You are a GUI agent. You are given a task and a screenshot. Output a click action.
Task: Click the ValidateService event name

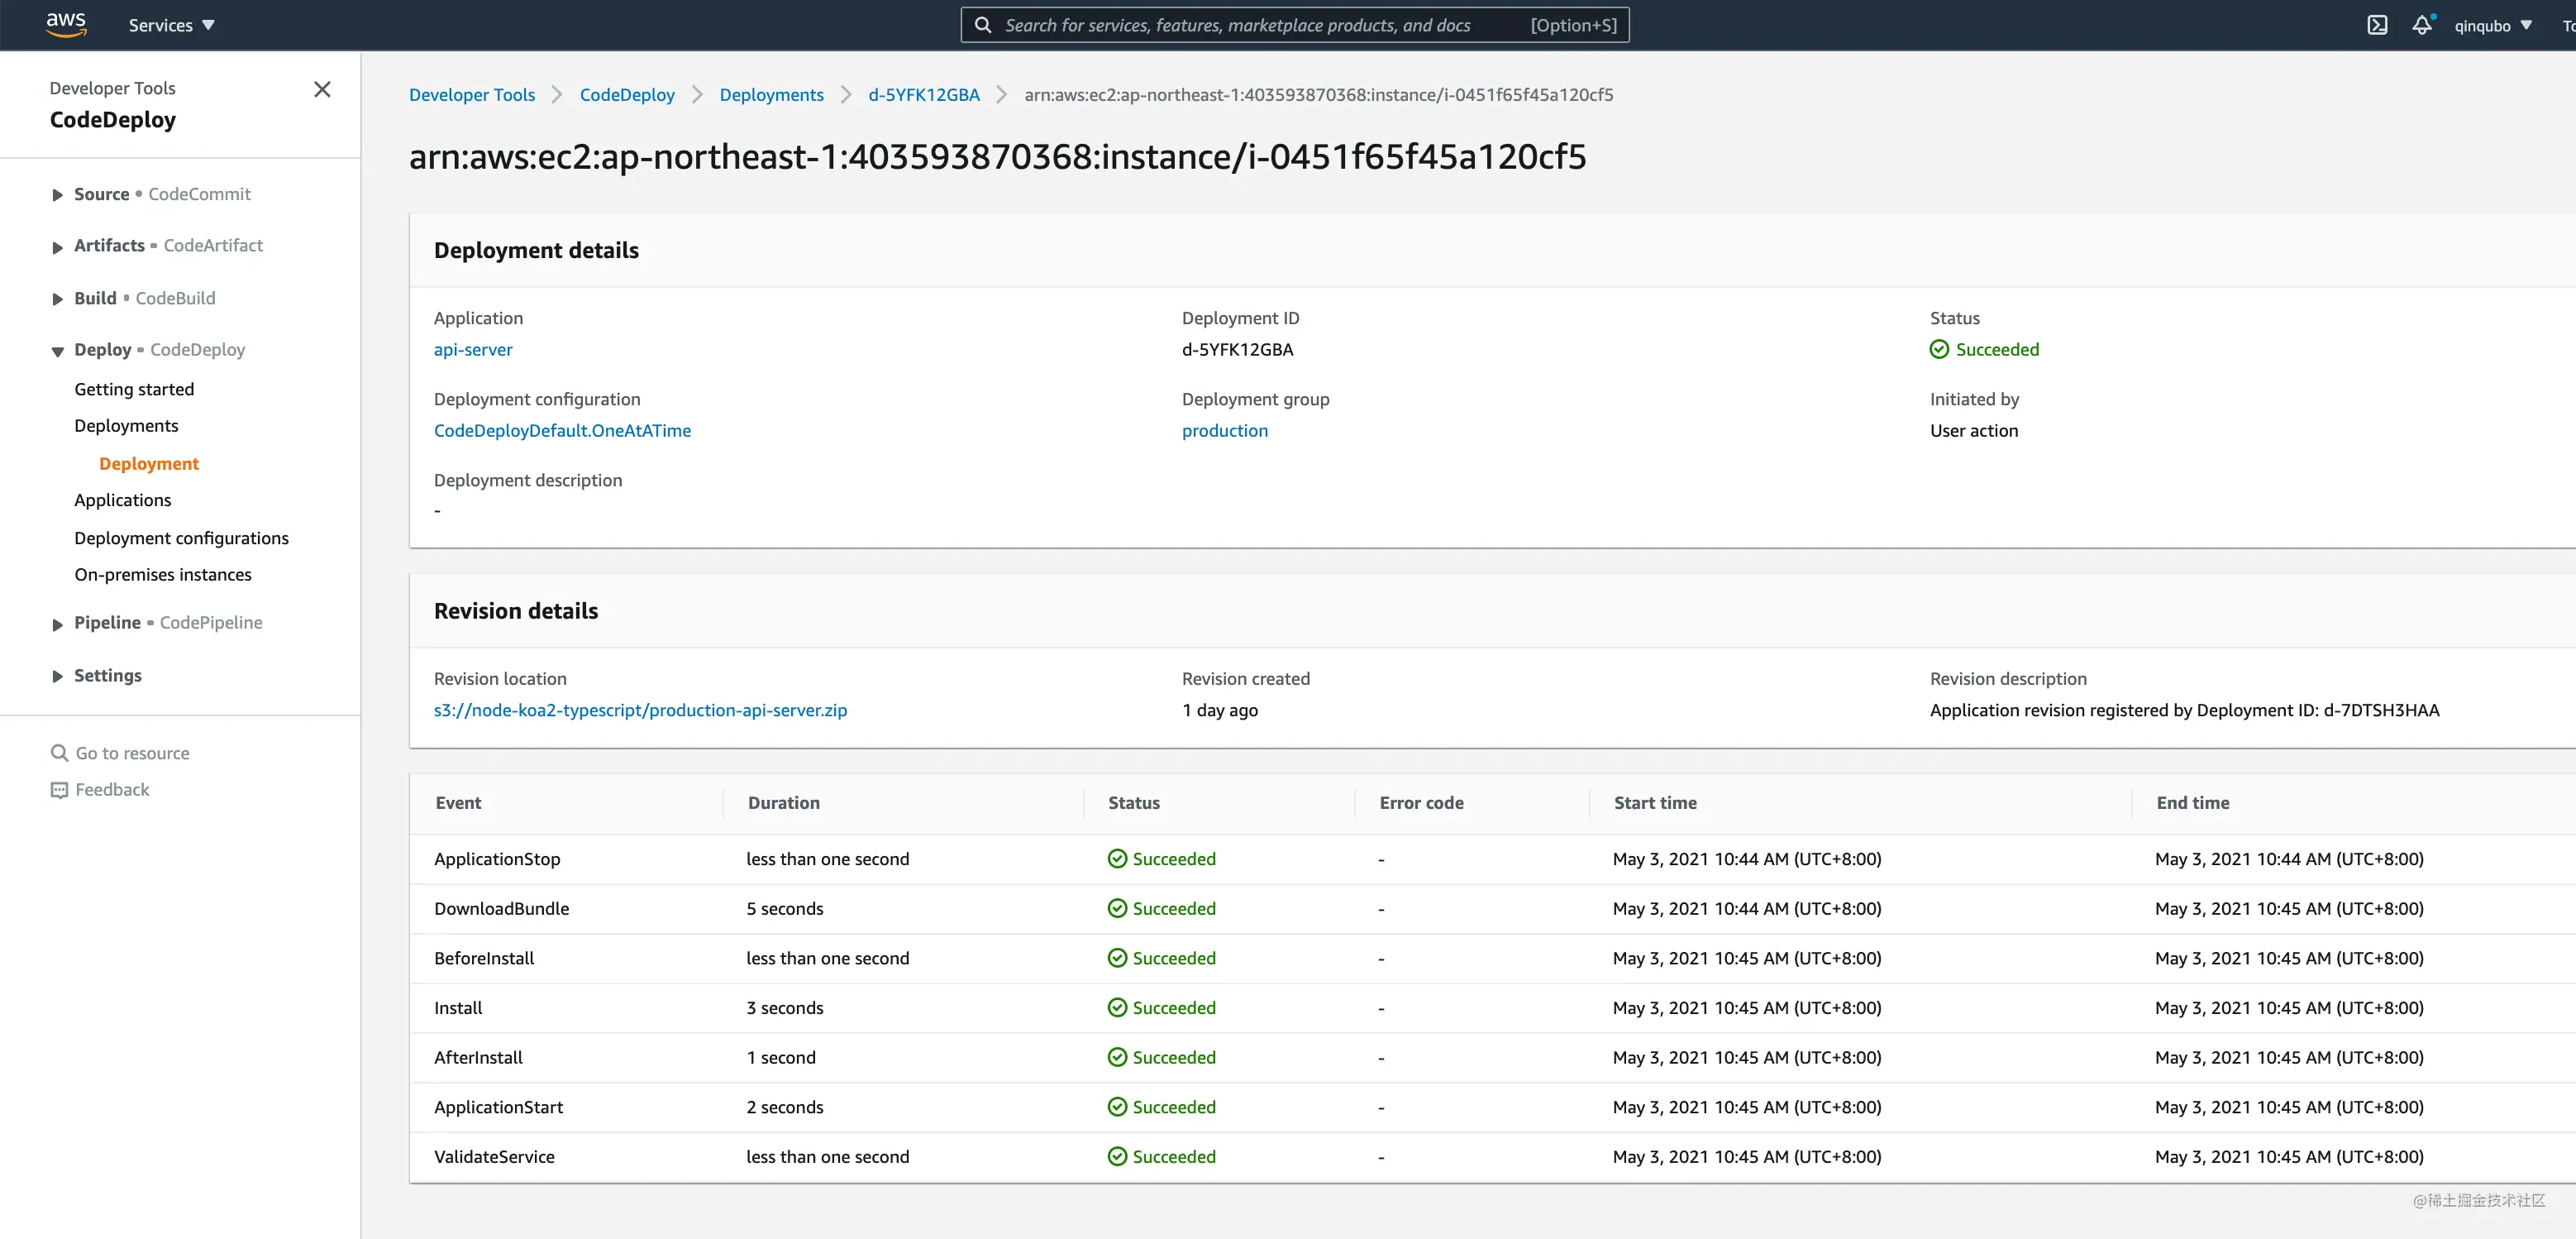(494, 1156)
